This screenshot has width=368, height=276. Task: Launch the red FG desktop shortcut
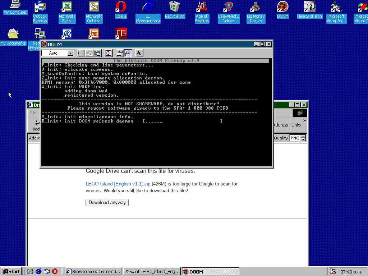pyautogui.click(x=121, y=33)
